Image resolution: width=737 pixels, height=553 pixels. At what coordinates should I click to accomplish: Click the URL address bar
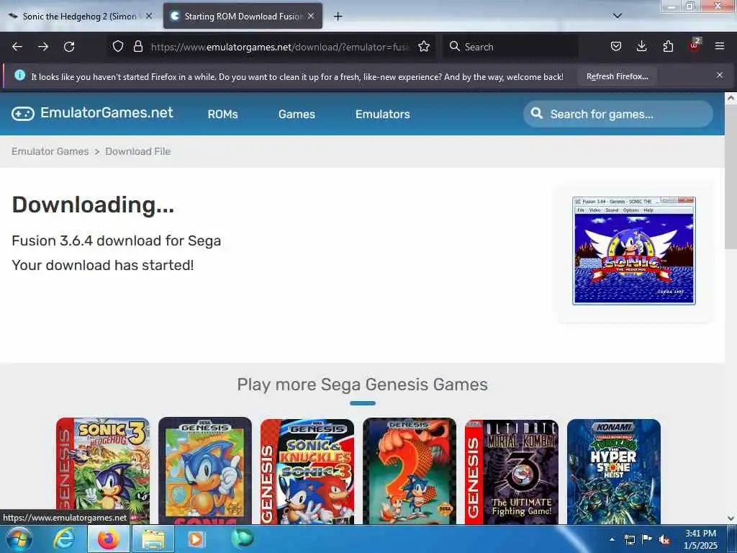pyautogui.click(x=280, y=47)
